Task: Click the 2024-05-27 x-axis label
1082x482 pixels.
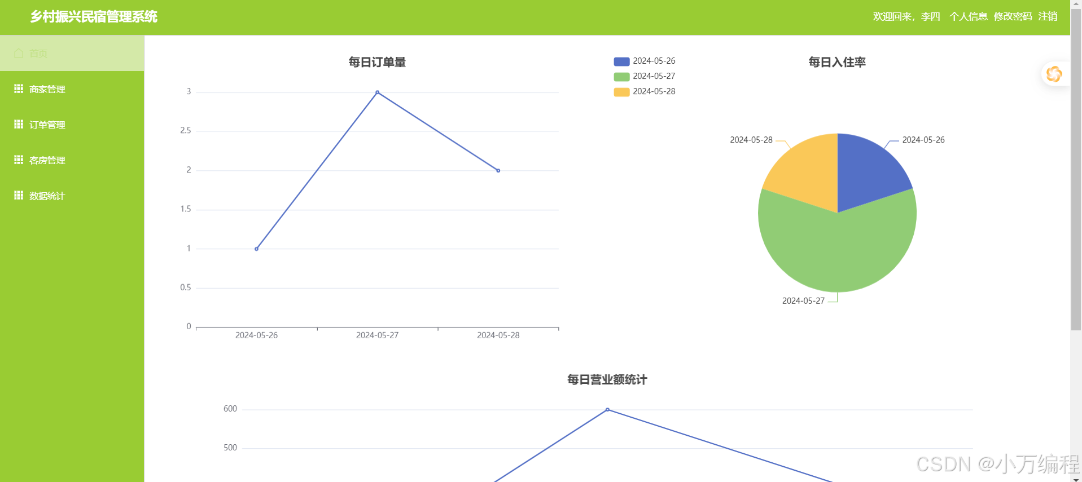Action: click(377, 335)
